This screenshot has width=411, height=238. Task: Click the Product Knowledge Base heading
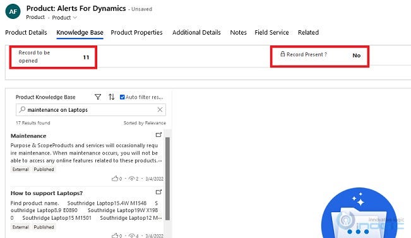pos(45,97)
